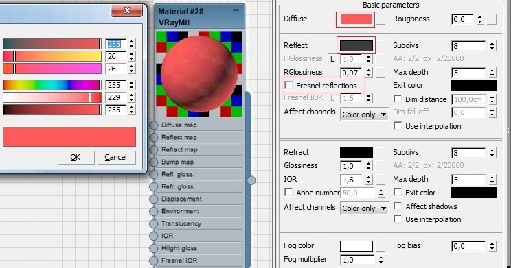Viewport: 511px width, 268px height.
Task: Click refraction IOR spinner arrows
Action: 369,180
